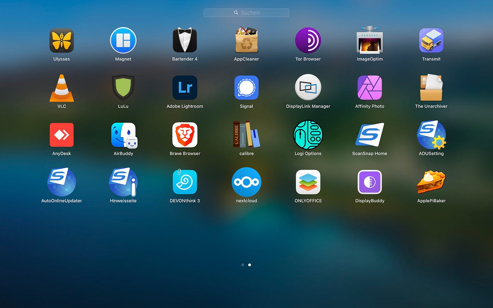Open LuLu firewall shield icon
493x308 pixels.
tap(123, 88)
